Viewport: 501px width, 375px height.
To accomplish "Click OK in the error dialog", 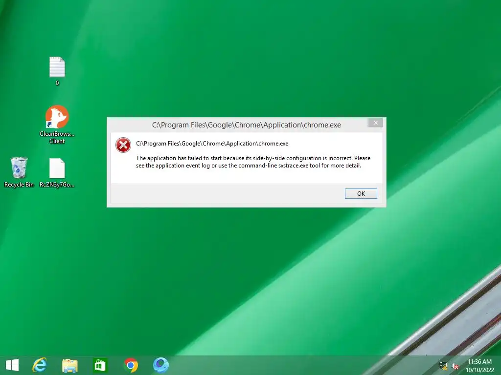I will pos(361,193).
